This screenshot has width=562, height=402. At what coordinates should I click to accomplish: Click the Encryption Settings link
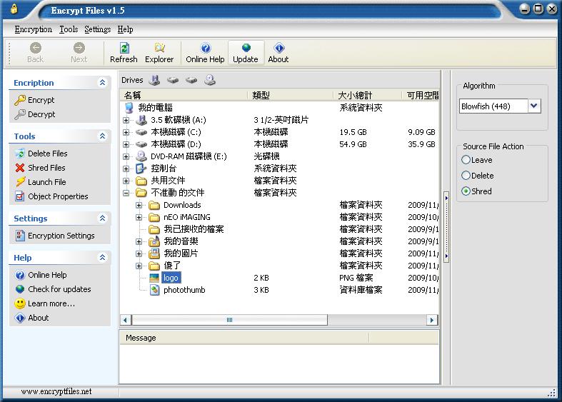(61, 236)
